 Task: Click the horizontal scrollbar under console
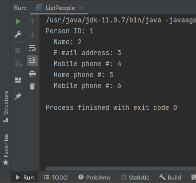(121, 169)
